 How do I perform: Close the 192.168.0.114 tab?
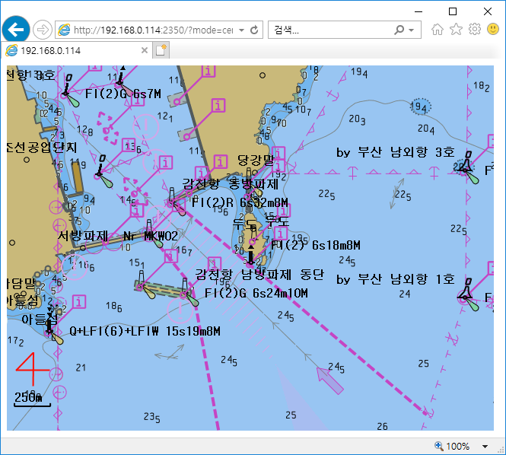coord(143,50)
